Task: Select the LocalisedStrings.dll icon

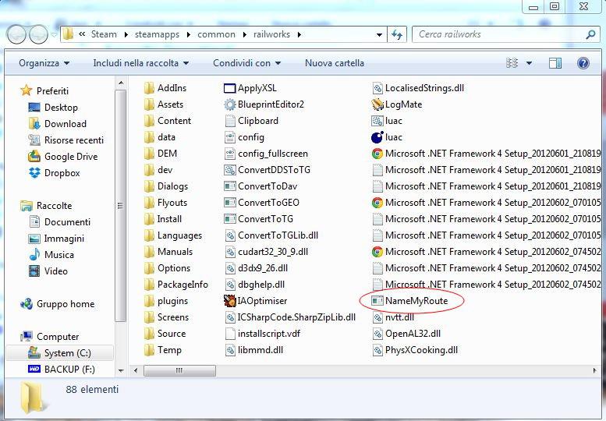Action: pyautogui.click(x=377, y=88)
